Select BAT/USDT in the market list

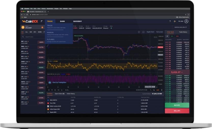pyautogui.click(x=33, y=42)
